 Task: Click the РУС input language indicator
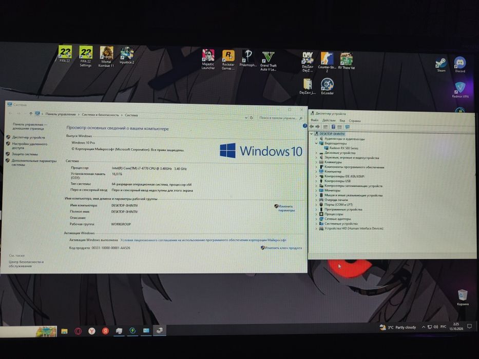click(x=443, y=327)
